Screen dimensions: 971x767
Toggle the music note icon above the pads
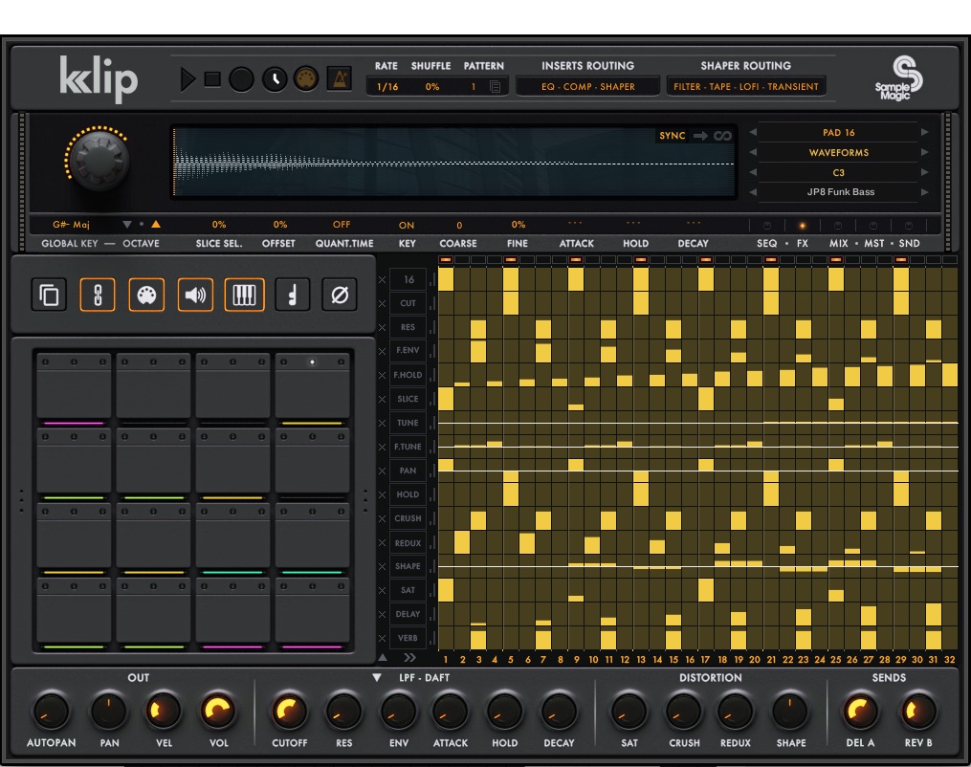(x=293, y=295)
